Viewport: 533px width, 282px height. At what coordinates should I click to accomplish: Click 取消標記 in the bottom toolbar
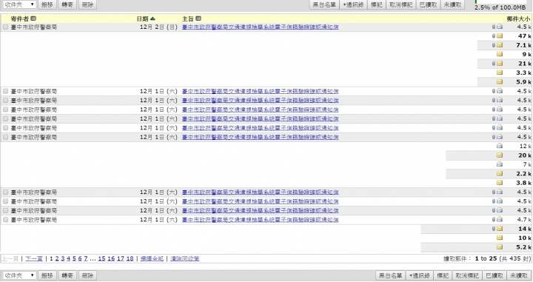point(467,275)
